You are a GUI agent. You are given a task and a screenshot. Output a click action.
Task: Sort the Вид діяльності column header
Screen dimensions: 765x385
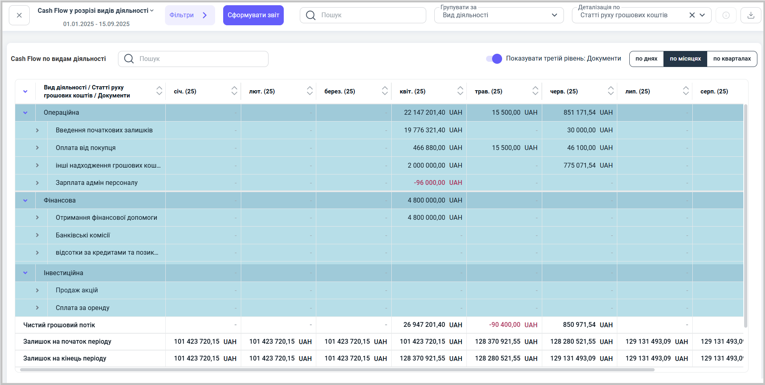159,91
